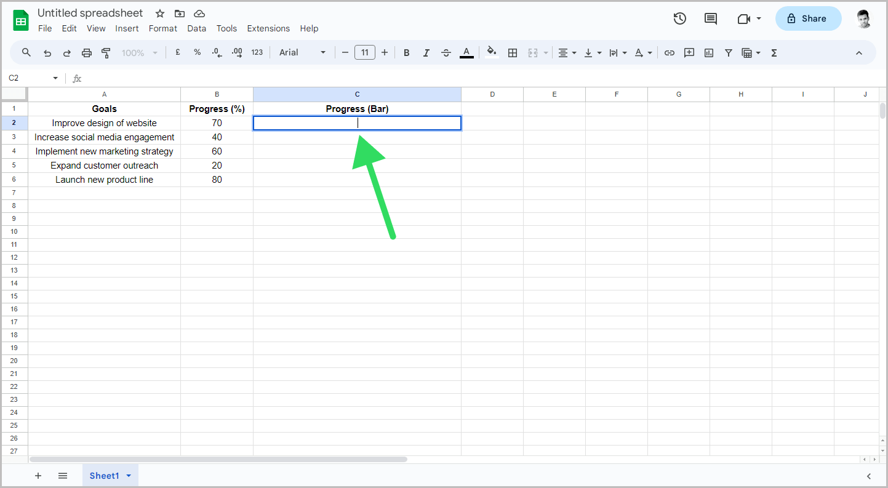
Task: Click the Decrease decimal places icon
Action: coord(217,52)
